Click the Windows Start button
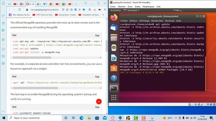216x121 pixels. 4,118
